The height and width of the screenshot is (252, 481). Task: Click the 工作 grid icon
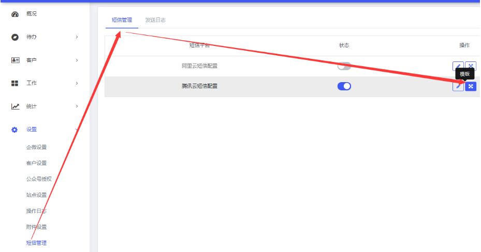(x=14, y=83)
